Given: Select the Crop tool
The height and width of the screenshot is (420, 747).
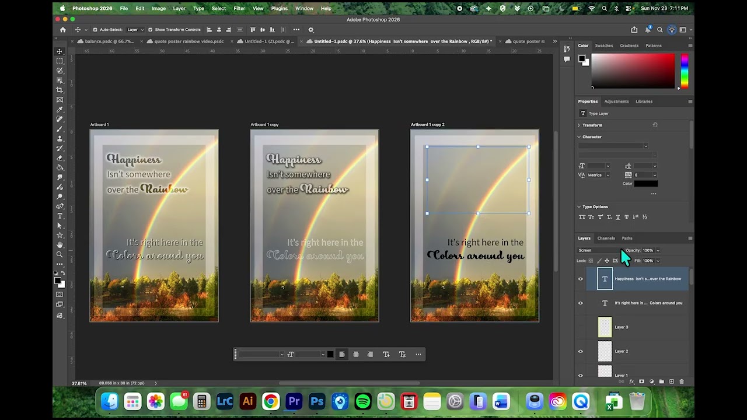Looking at the screenshot, I should 60,90.
